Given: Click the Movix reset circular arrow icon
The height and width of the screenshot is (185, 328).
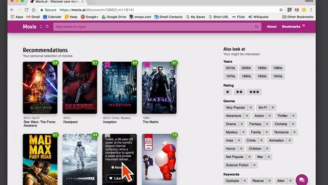Looking at the screenshot, I should coord(47,27).
